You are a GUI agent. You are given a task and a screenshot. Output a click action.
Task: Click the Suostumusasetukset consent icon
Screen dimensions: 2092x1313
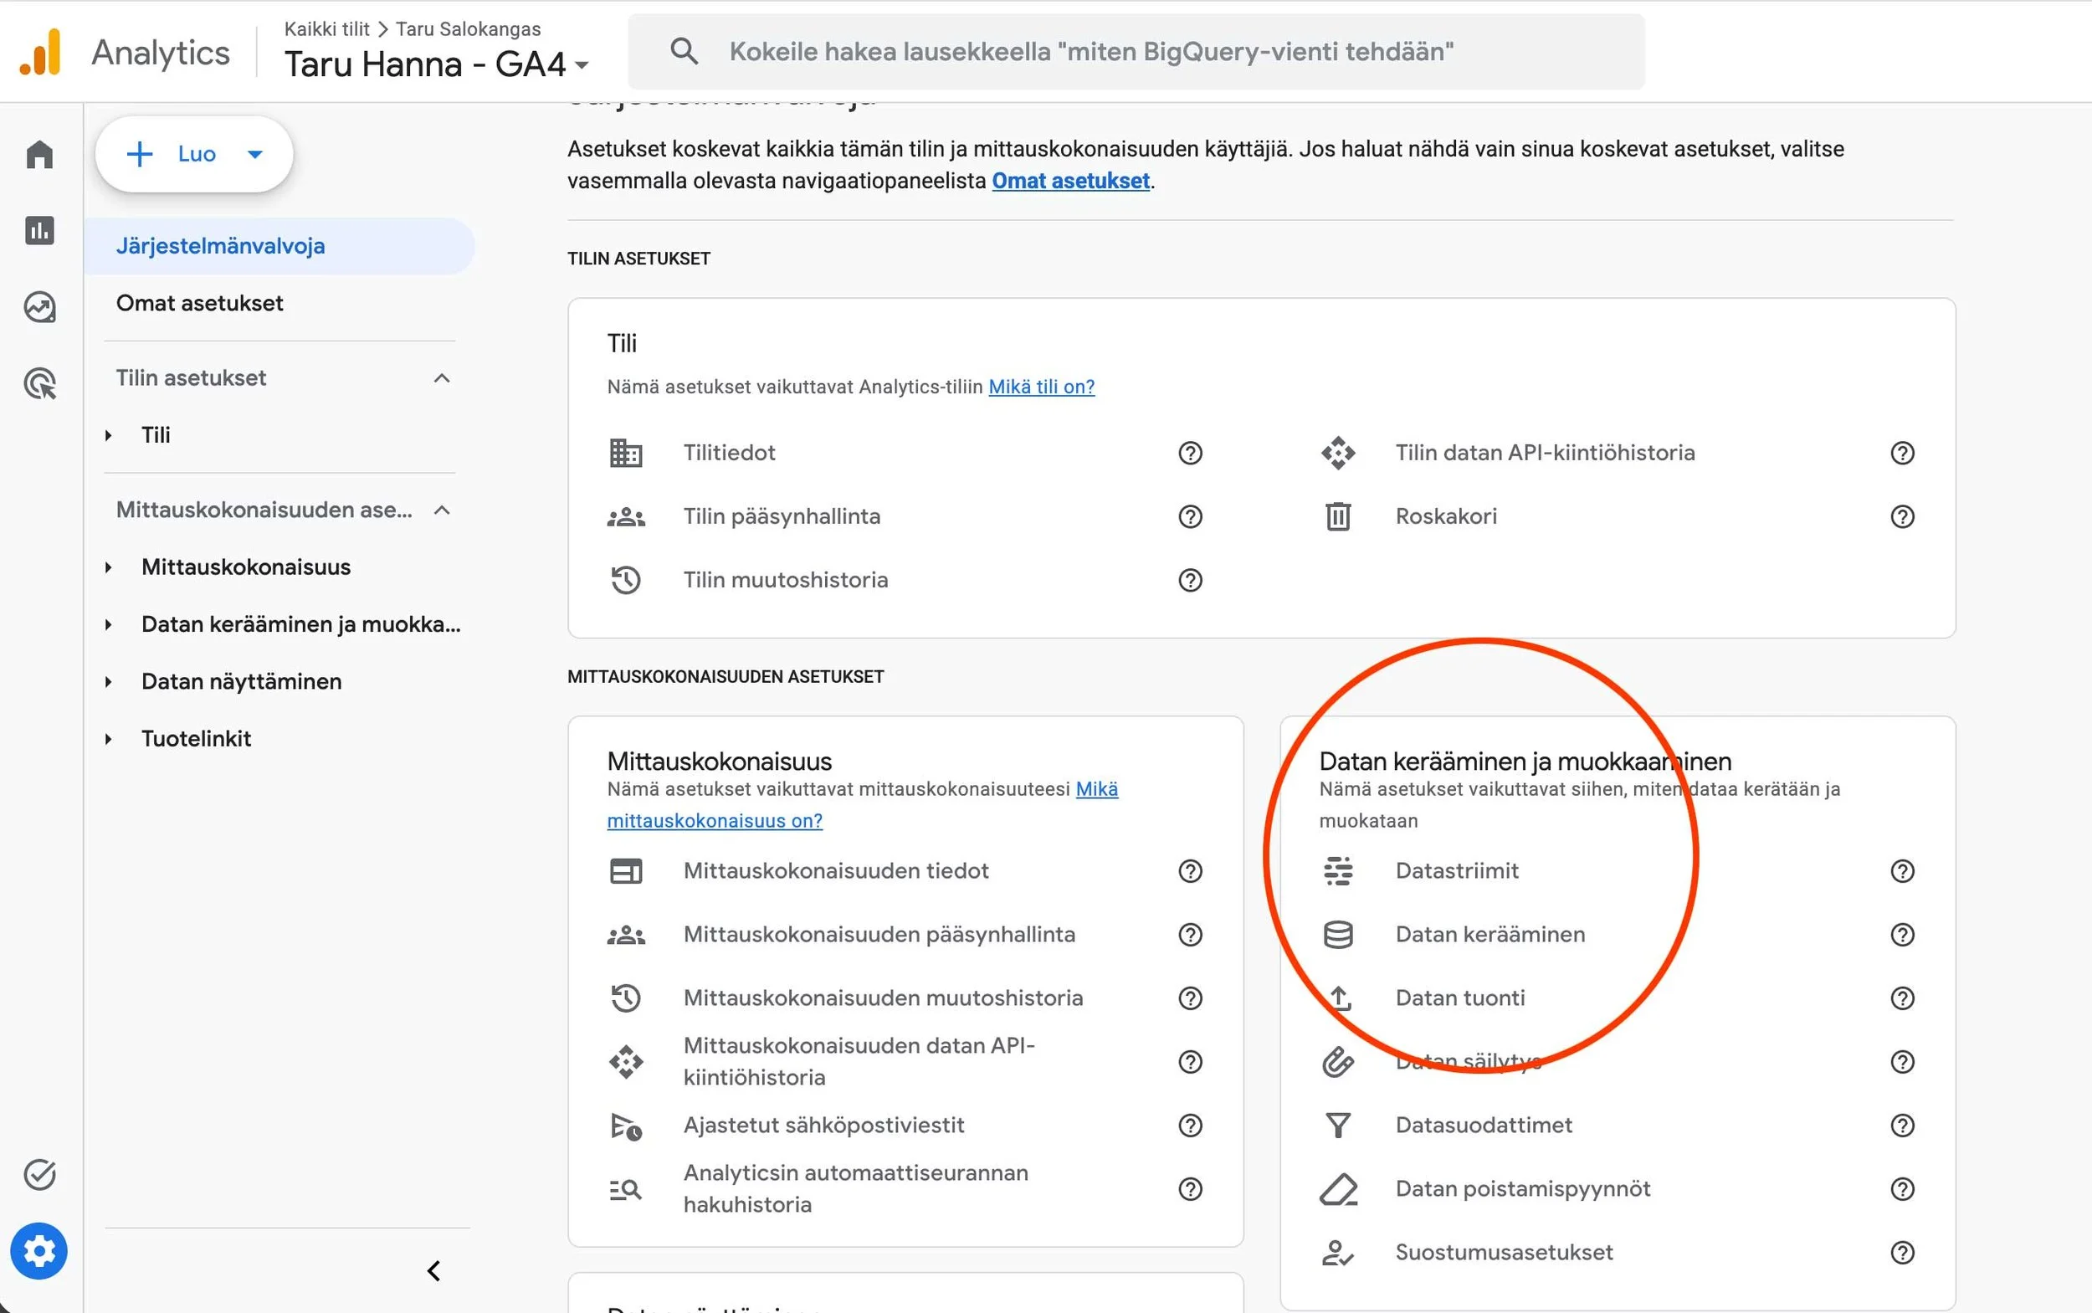(x=1338, y=1252)
